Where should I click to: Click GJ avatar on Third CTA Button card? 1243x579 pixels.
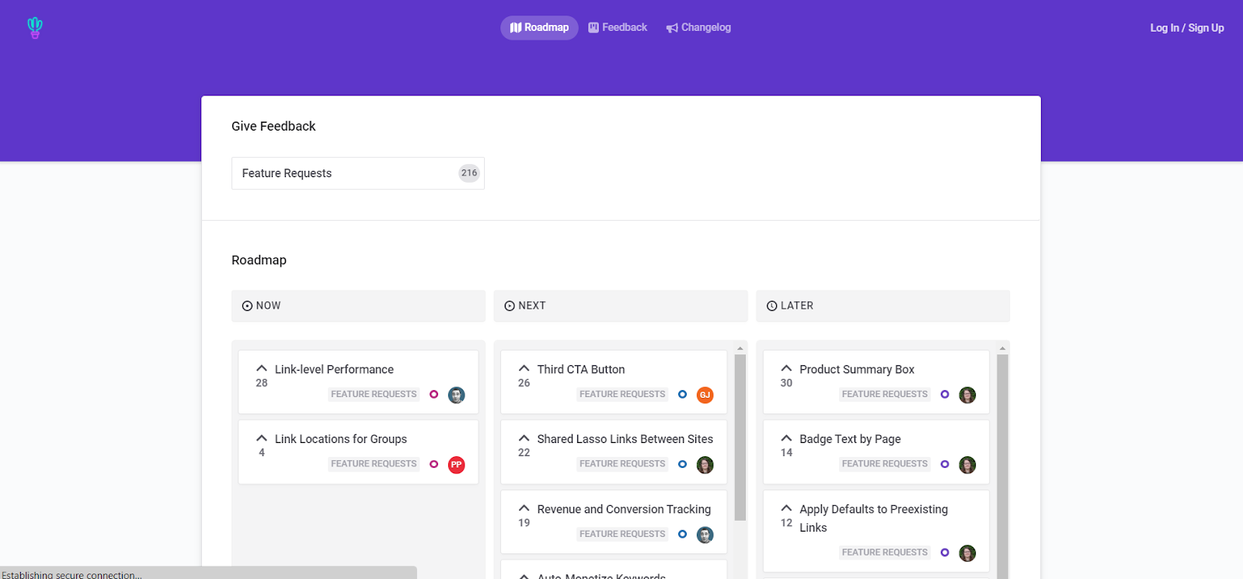click(705, 395)
